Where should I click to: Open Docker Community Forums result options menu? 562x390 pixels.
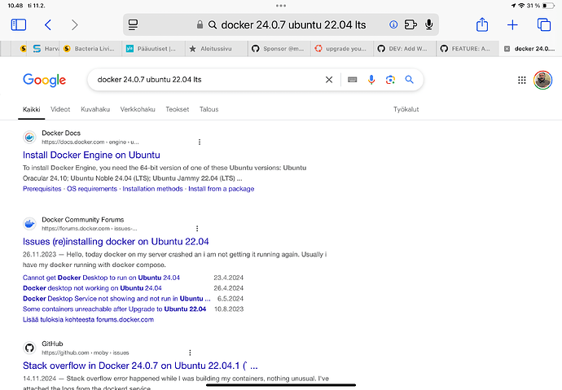pyautogui.click(x=197, y=229)
